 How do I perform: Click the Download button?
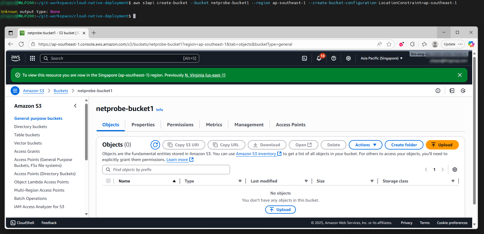pos(267,145)
